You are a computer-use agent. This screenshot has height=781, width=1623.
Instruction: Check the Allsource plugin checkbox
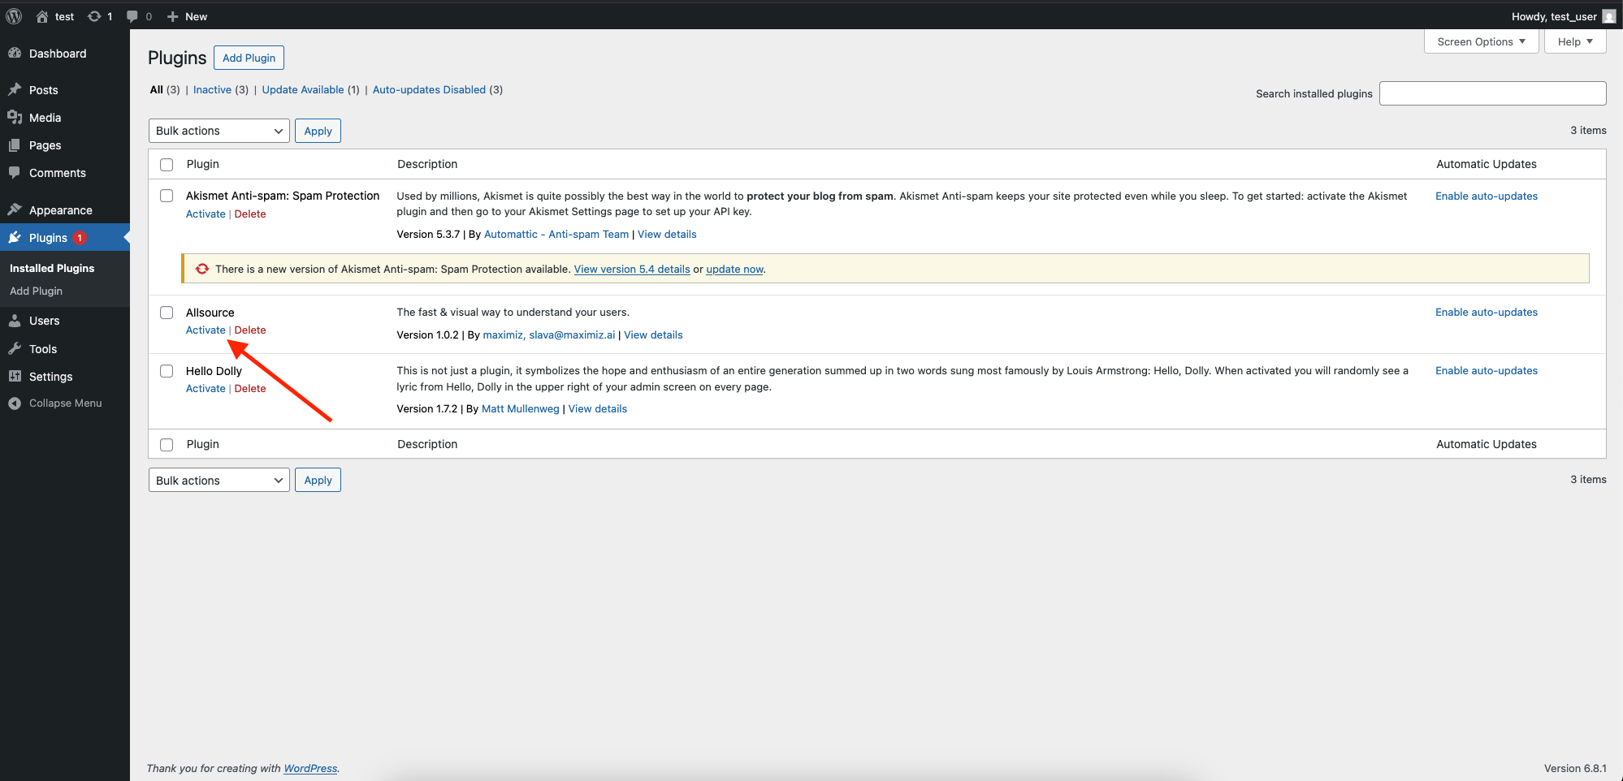point(167,313)
